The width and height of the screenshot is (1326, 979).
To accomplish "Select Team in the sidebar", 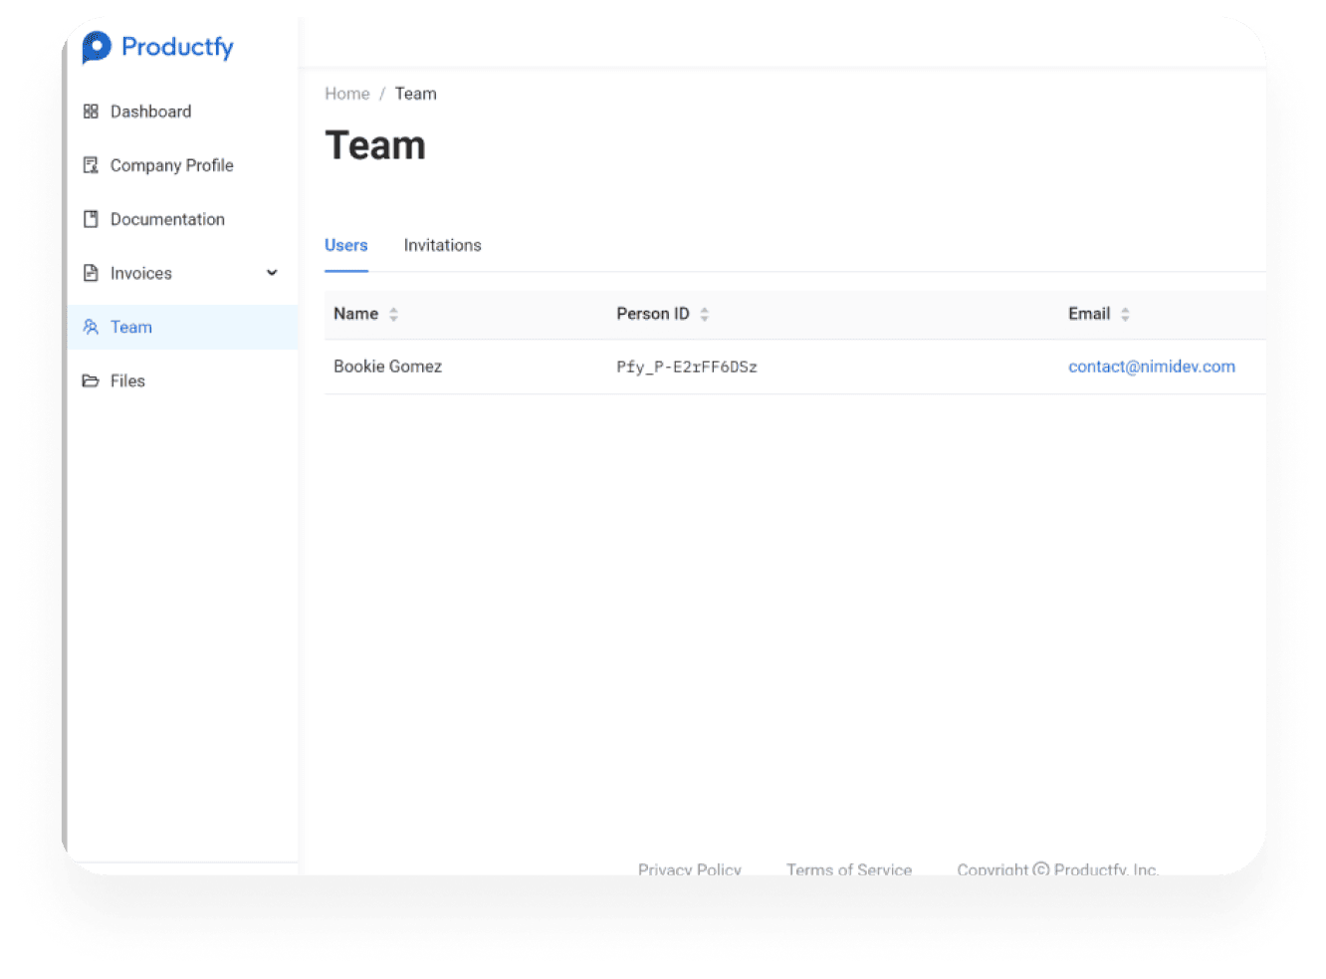I will (x=183, y=327).
